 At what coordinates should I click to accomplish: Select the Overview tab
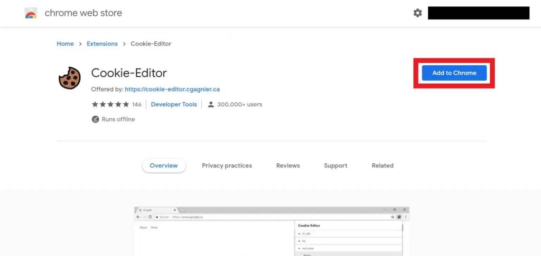point(164,165)
